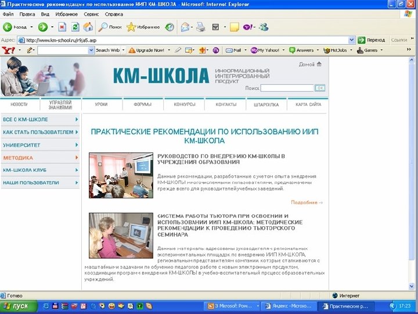Screen dimensions: 418x314
Task: Click the address bar URL field
Action: coord(183,40)
